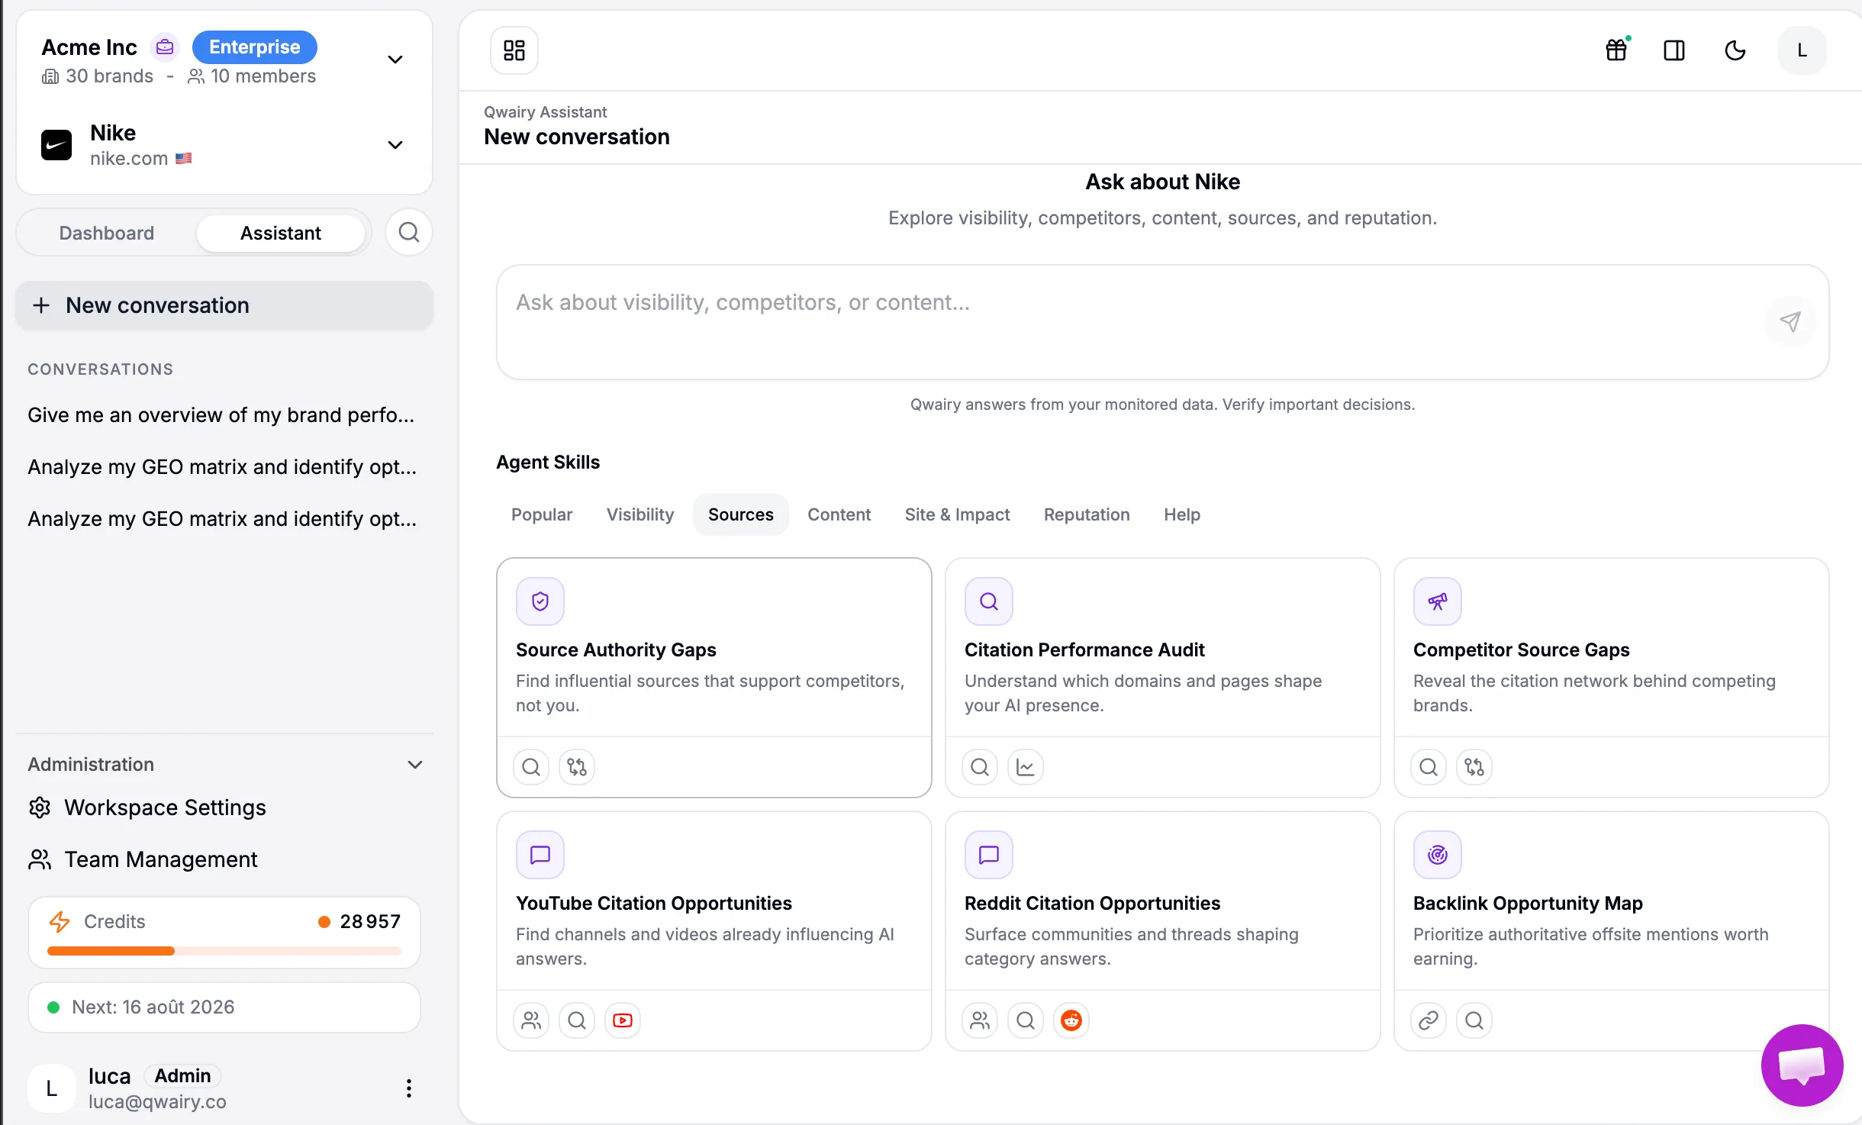
Task: Expand the Nike brand selector chevron
Action: 395,145
